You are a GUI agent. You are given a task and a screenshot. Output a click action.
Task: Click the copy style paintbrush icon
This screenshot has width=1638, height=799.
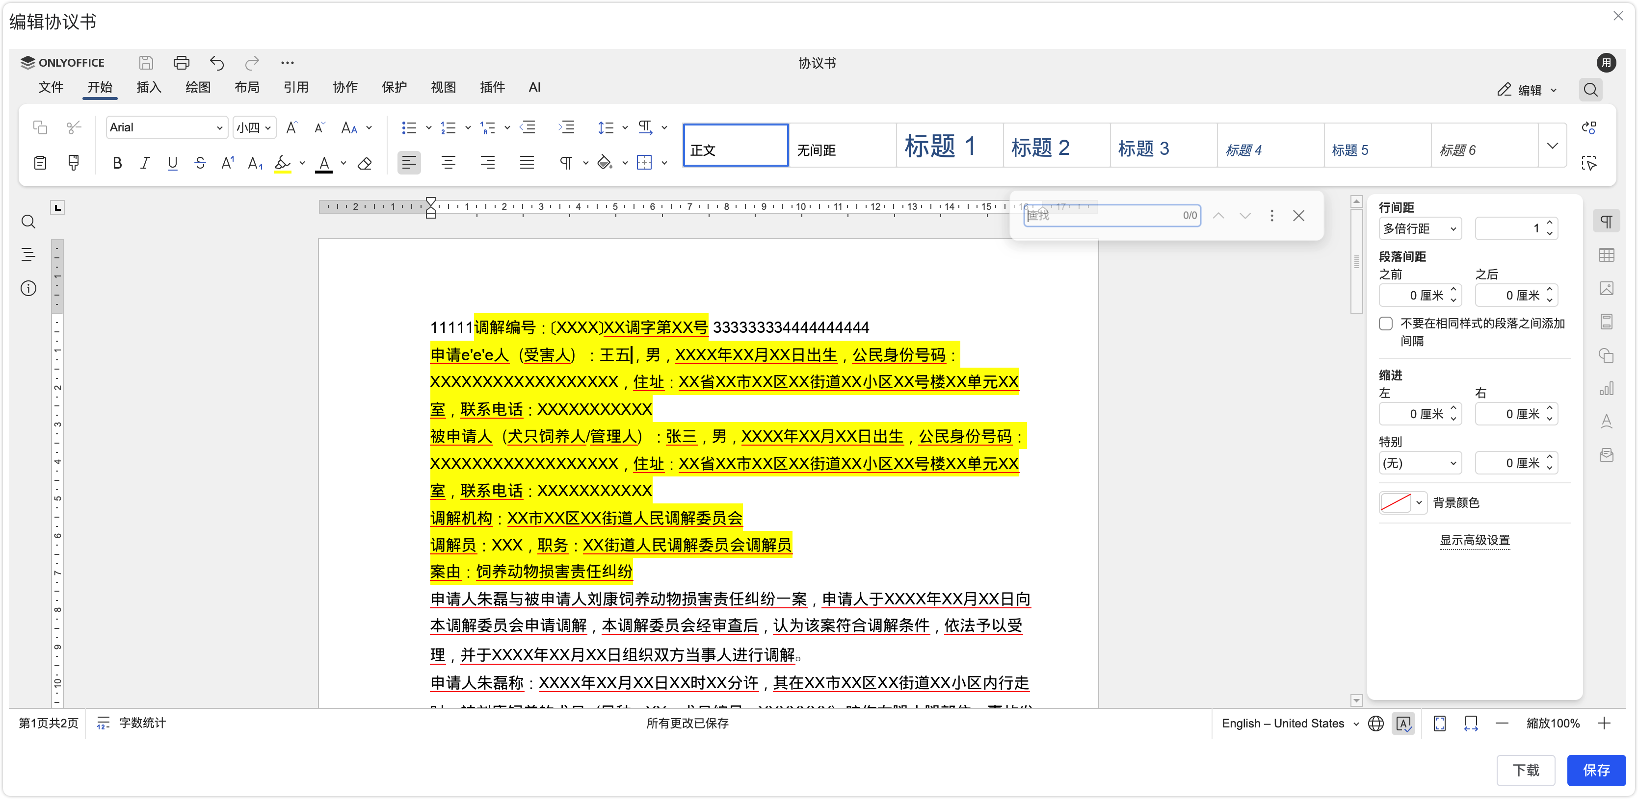pos(74,163)
